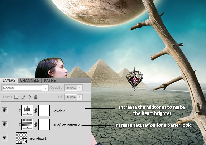Select the Levels 2 layer label
This screenshot has height=145, width=206.
pos(59,111)
